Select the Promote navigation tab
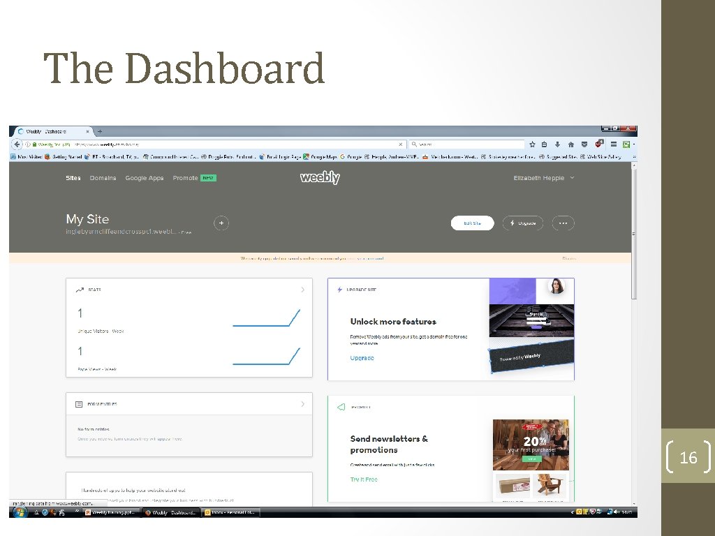 [x=185, y=178]
